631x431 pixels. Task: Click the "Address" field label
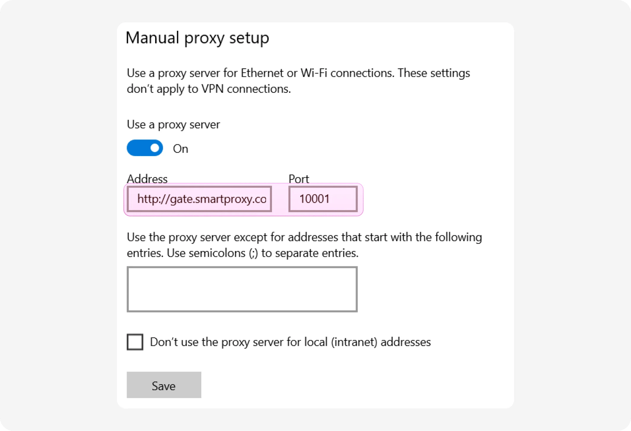[x=147, y=179]
